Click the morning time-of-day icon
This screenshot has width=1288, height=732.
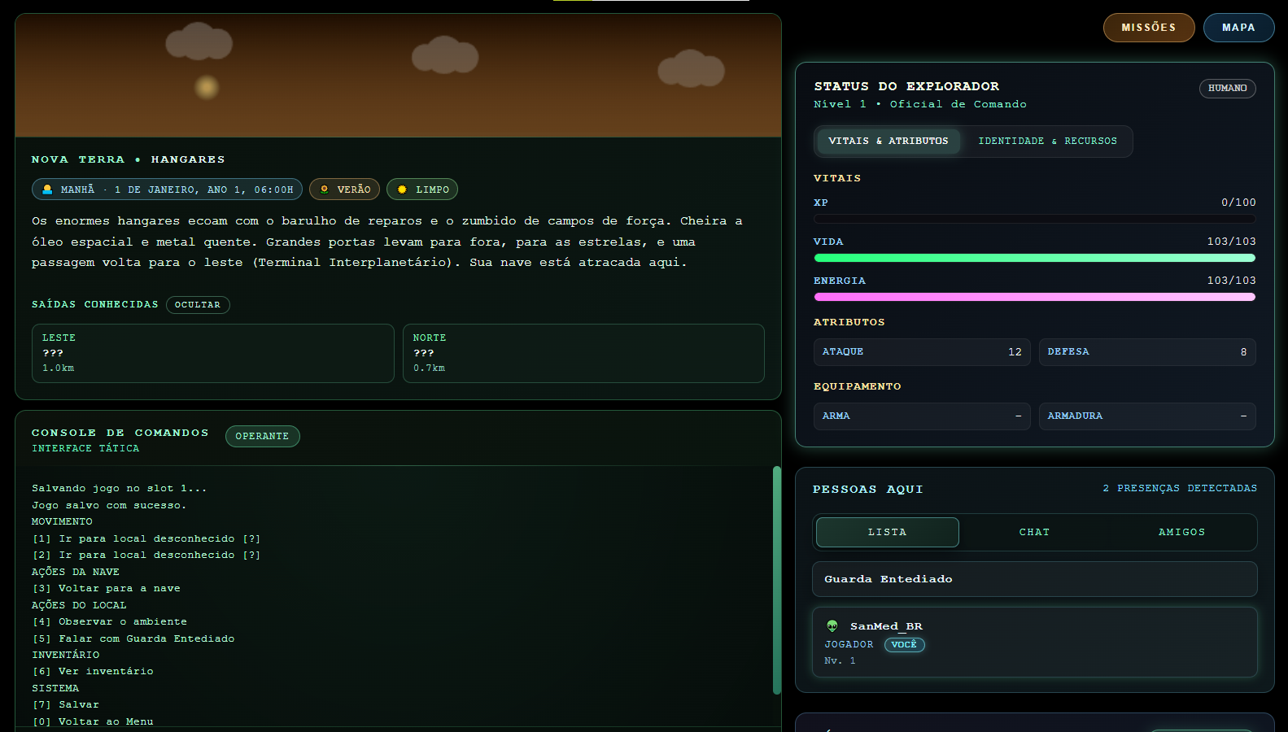[x=47, y=190]
